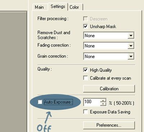Viewport: 144px width, 132px height.
Task: Tick the Auto Exposure checkbox
Action: 40,102
